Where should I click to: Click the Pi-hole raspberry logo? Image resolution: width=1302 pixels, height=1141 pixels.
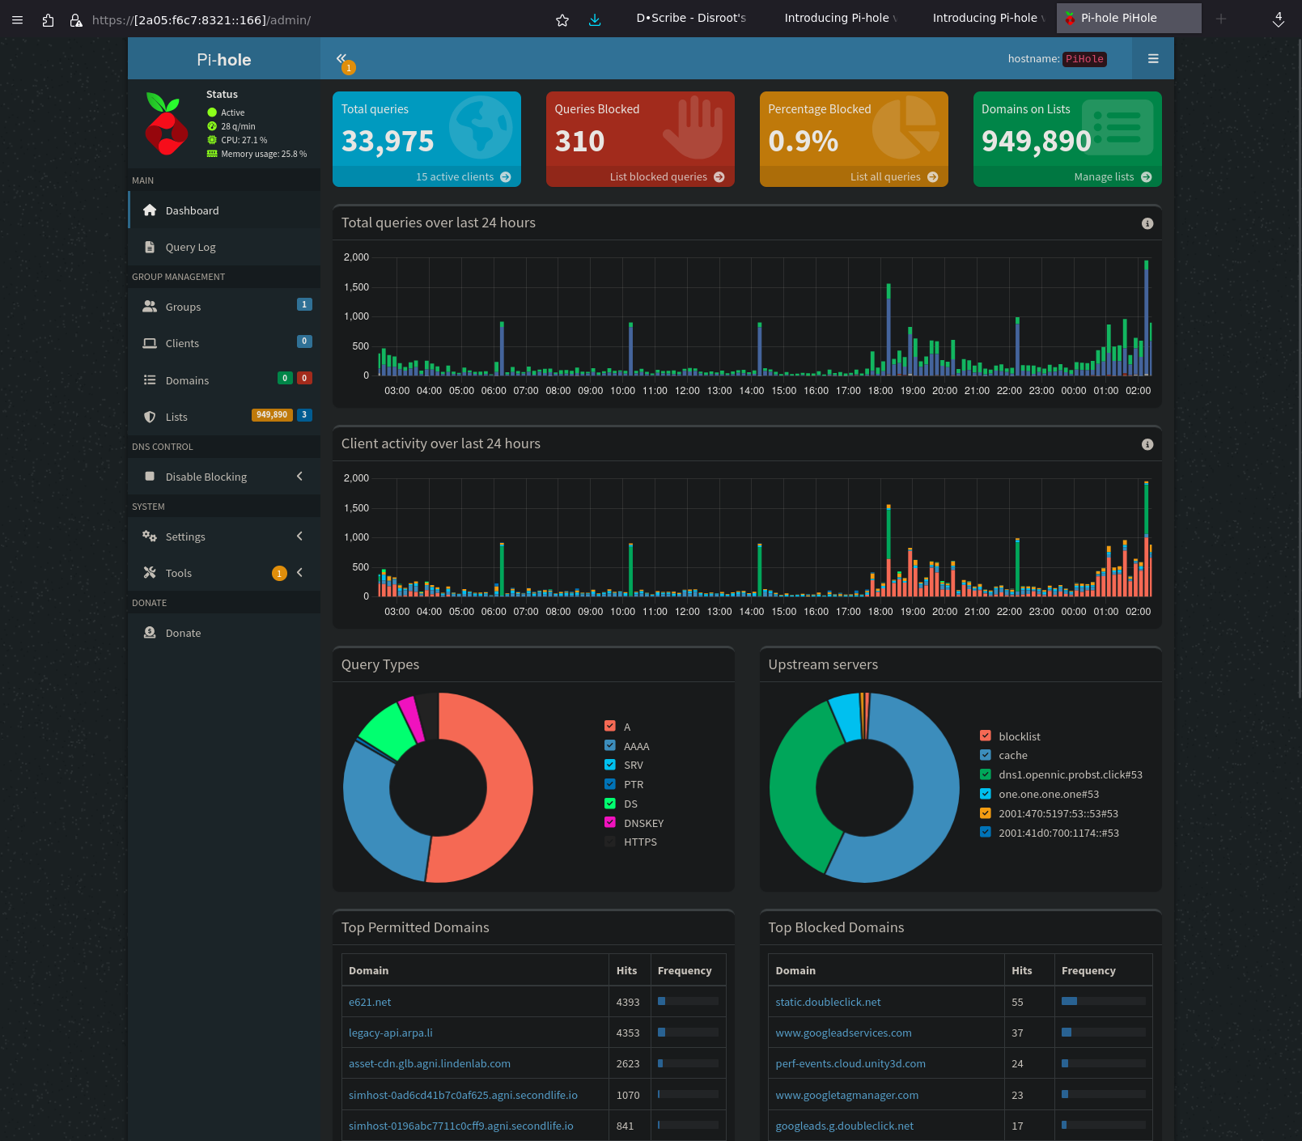tap(166, 123)
